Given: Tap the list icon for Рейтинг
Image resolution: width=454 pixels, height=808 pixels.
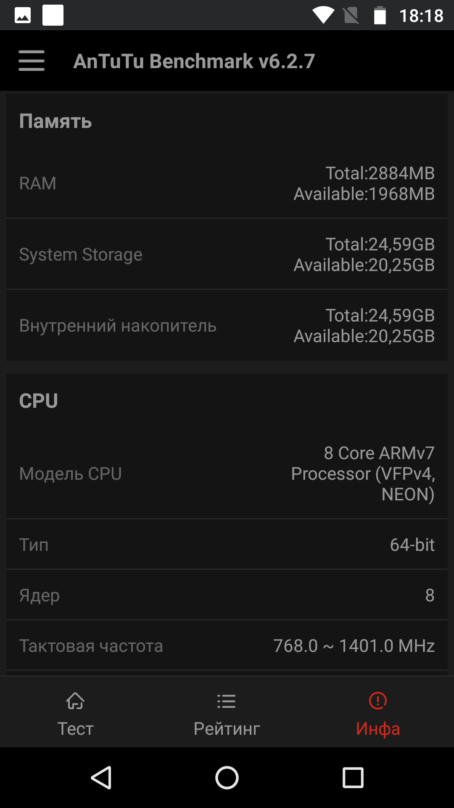Looking at the screenshot, I should [x=227, y=701].
